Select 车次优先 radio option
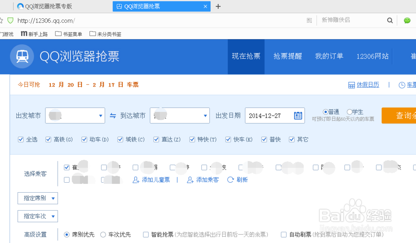The width and height of the screenshot is (416, 243). click(103, 235)
